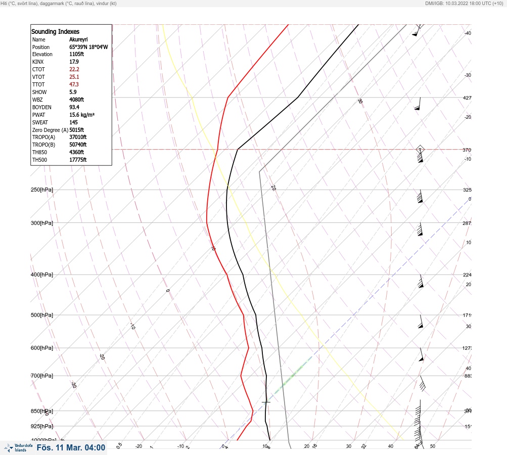Screen dimensions: 507x455
Task: Click the wind barb at 600 hPa
Action: pyautogui.click(x=421, y=354)
